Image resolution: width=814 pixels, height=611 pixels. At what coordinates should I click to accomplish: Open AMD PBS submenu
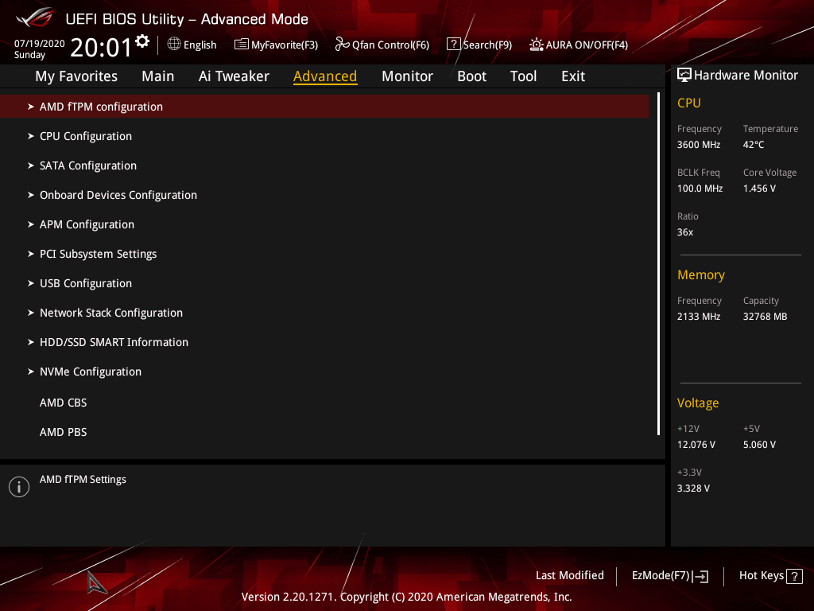click(x=64, y=432)
